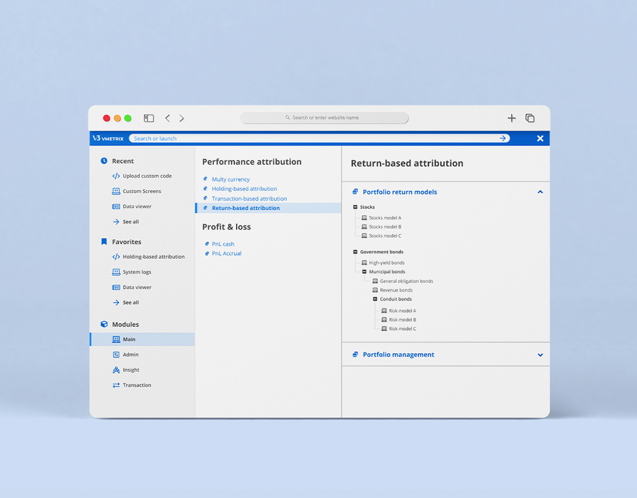The image size is (637, 498).
Task: Submit search with the arrow icon
Action: 503,138
